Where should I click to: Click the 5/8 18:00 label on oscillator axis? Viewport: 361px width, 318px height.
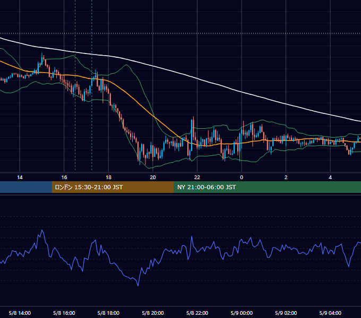(108, 313)
